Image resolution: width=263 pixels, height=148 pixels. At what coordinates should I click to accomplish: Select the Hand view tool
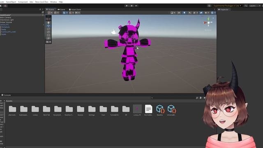pos(48,23)
